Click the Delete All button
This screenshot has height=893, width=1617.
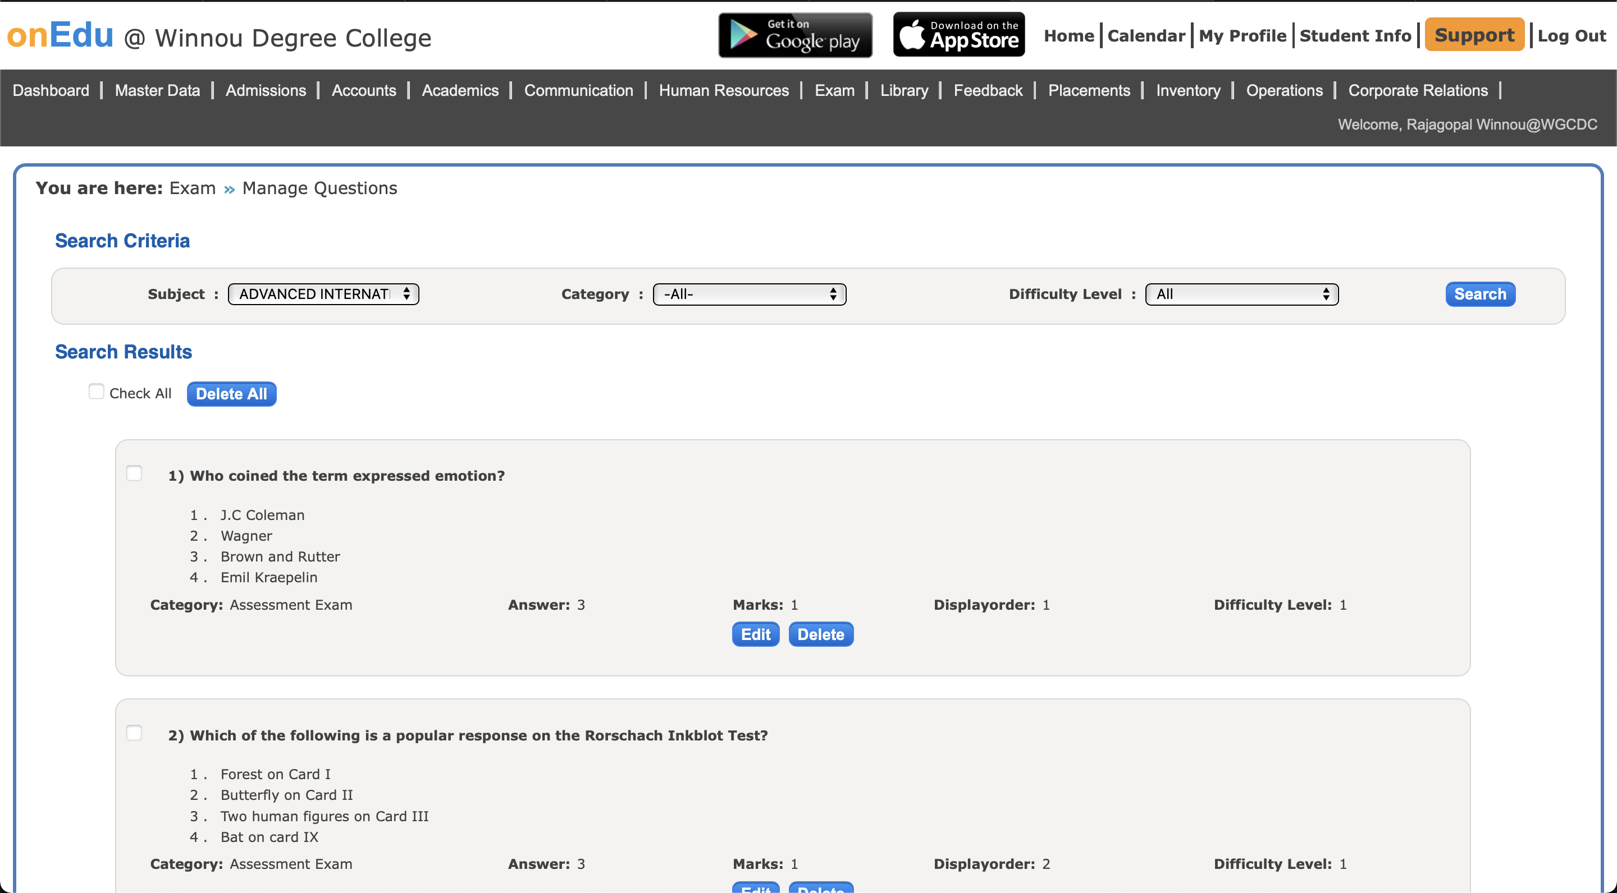pyautogui.click(x=232, y=394)
